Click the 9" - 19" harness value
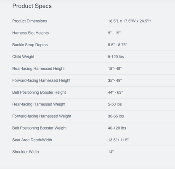 [114, 33]
